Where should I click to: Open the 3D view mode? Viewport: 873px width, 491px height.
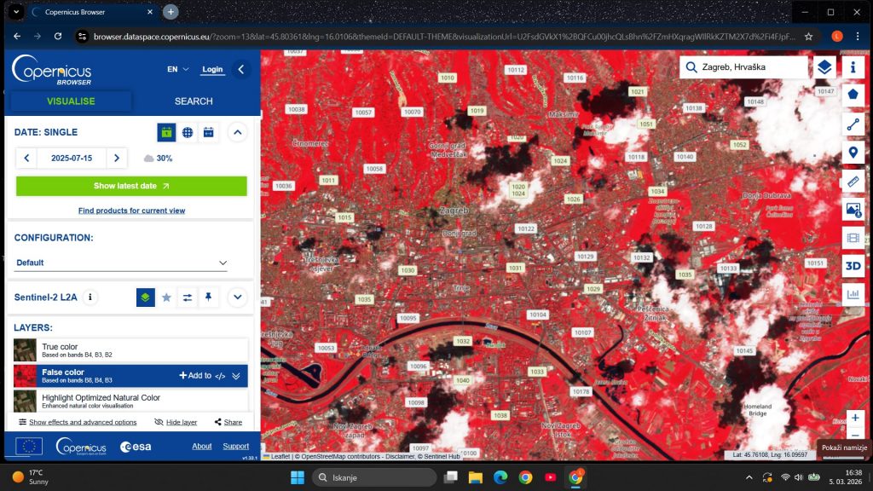click(x=853, y=266)
